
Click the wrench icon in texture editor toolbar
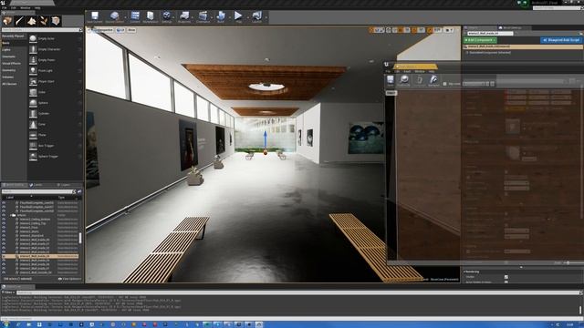coord(433,79)
